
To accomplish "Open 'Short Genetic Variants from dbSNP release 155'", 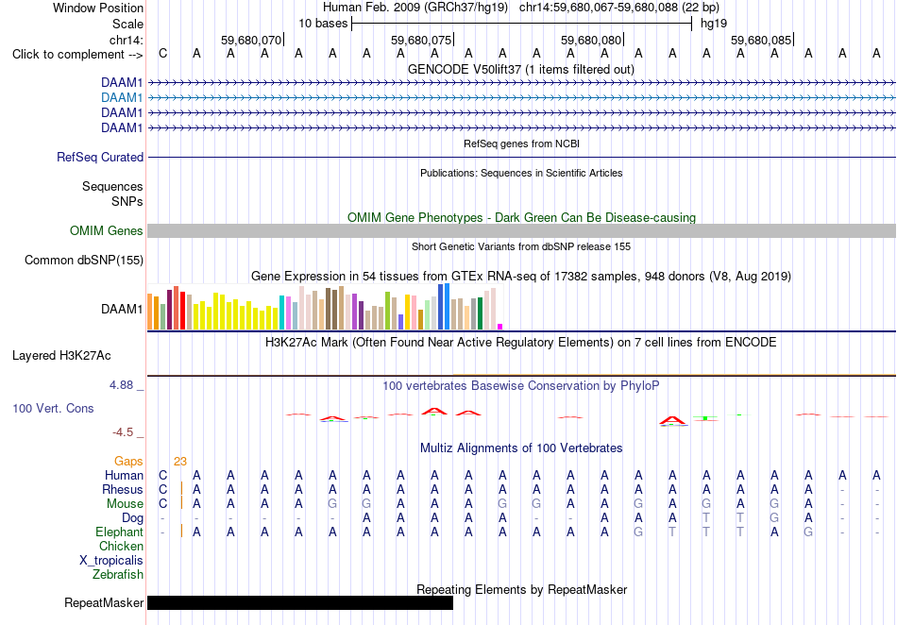I will point(521,246).
